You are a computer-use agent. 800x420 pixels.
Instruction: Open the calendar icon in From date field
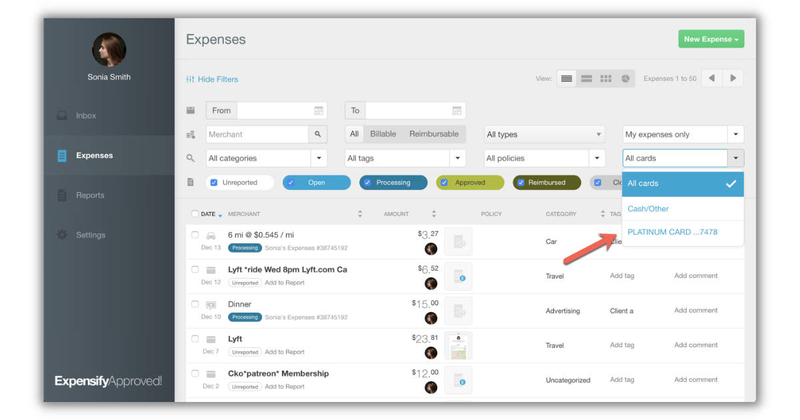(319, 110)
